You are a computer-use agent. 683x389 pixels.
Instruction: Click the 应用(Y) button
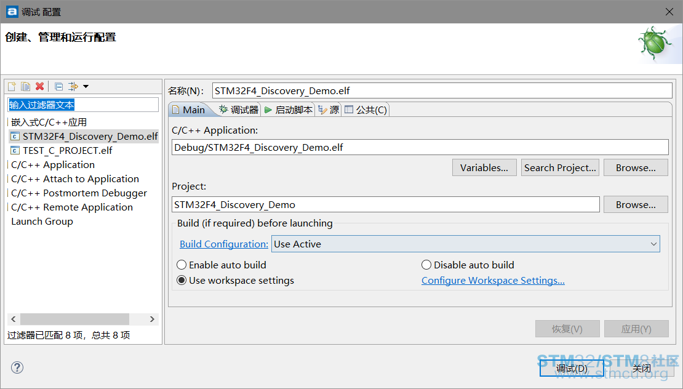pos(636,329)
